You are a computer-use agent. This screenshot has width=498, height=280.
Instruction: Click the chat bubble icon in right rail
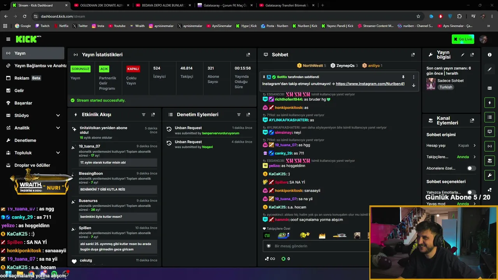(x=489, y=131)
